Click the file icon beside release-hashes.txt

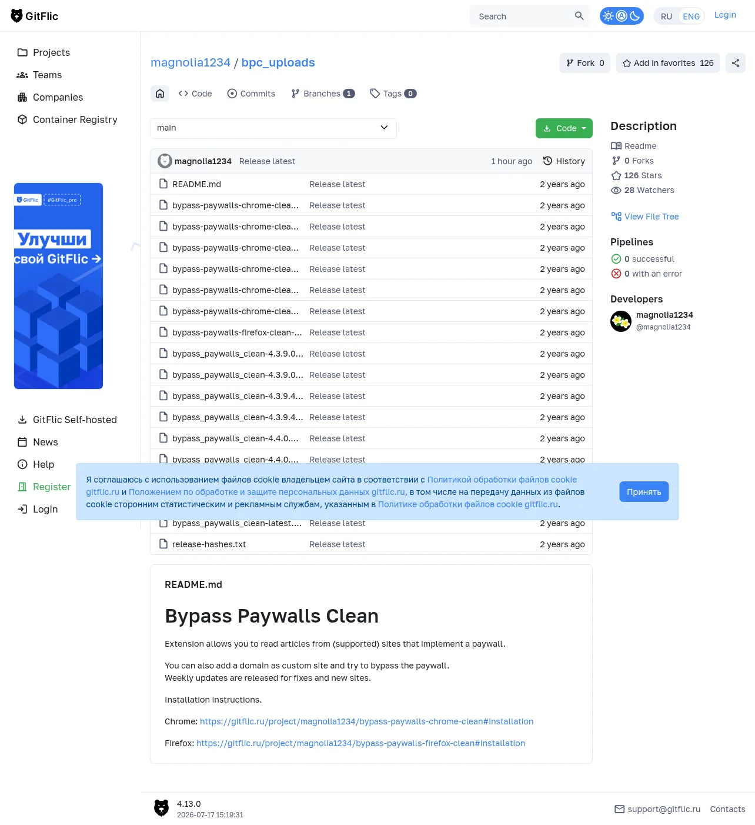[163, 544]
